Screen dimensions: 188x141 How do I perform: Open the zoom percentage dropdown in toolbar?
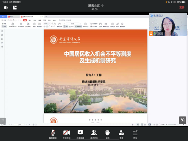point(50,24)
